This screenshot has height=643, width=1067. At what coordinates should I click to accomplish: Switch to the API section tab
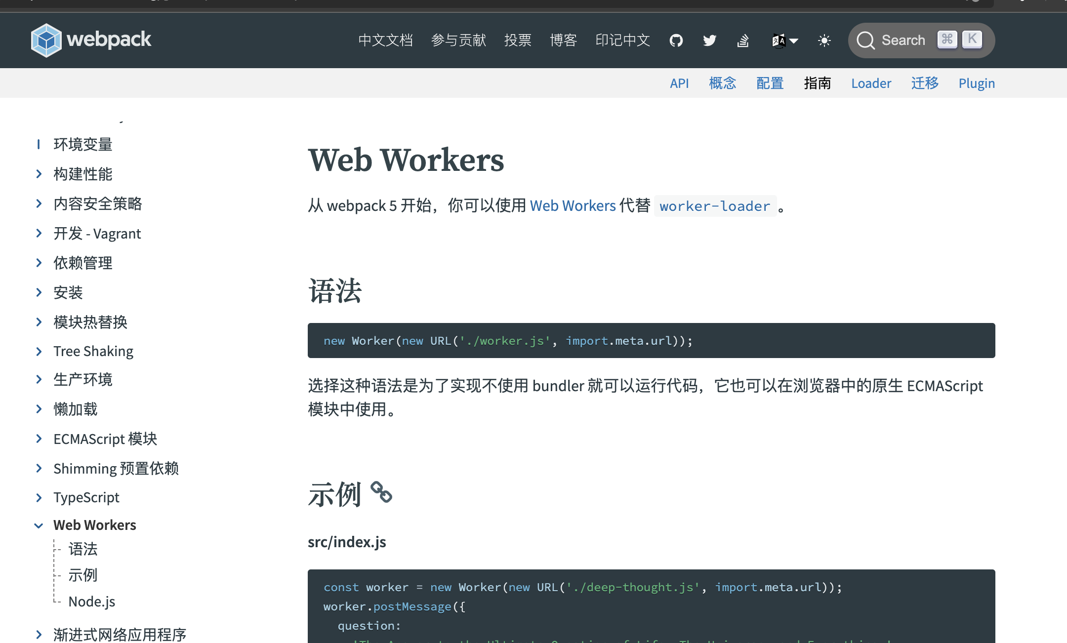(x=679, y=83)
